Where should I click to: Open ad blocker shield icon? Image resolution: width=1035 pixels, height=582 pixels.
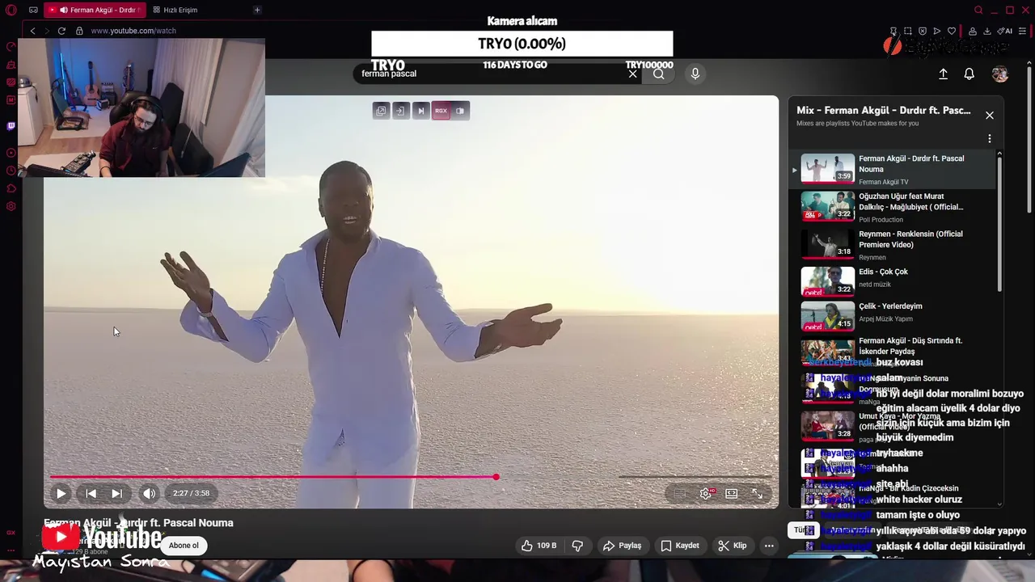(923, 31)
